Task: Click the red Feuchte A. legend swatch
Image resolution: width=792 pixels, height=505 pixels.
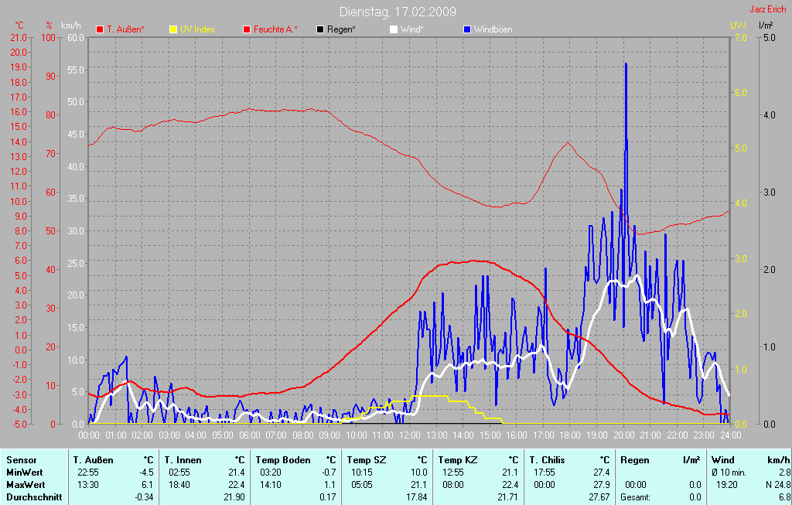Action: [247, 29]
